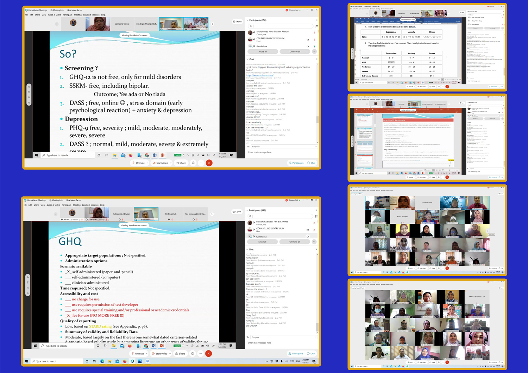528x373 pixels.
Task: Click Windows taskbar search box at bottom
Action: (56, 361)
